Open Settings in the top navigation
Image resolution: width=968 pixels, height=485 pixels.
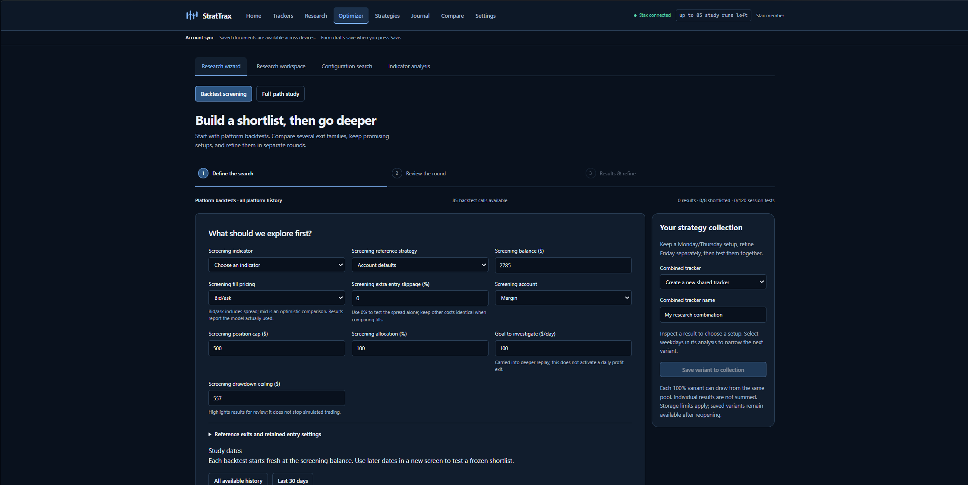pyautogui.click(x=485, y=16)
